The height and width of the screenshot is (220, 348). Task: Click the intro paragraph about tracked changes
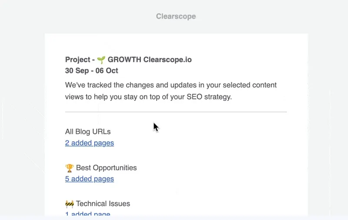click(x=171, y=91)
